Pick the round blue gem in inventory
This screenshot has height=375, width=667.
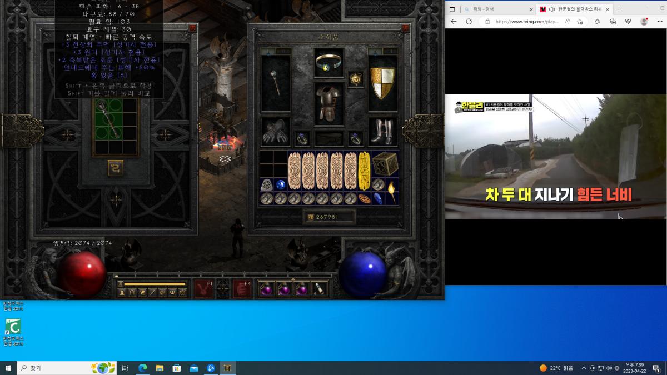(281, 184)
